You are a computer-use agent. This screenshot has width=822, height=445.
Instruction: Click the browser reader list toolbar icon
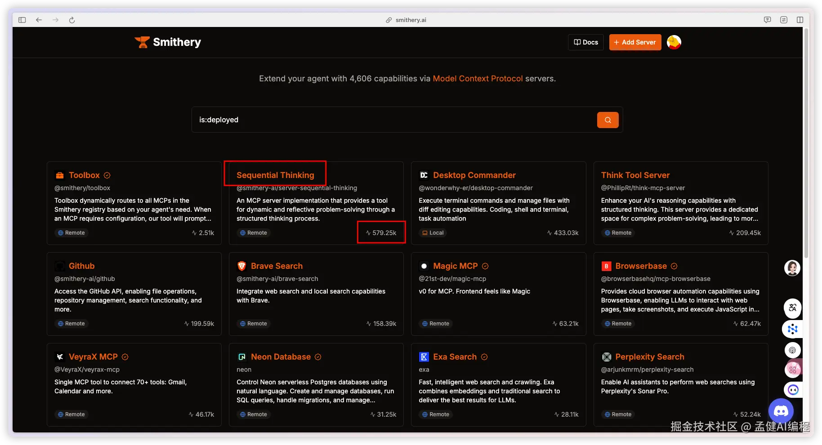pyautogui.click(x=784, y=20)
